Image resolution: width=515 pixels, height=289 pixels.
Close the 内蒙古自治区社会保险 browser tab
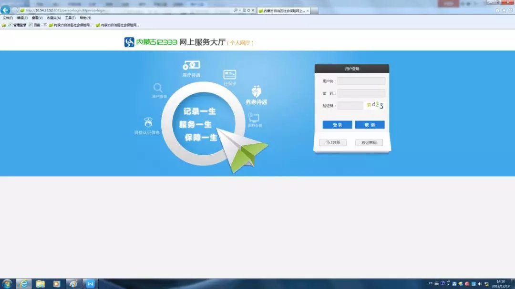[x=308, y=11]
